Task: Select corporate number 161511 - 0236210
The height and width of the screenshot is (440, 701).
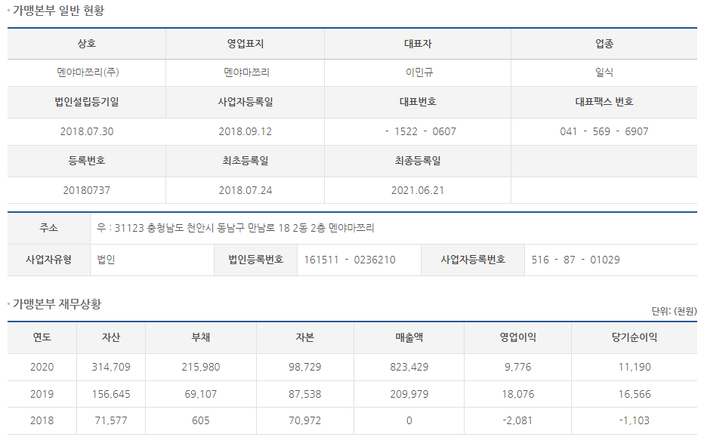Action: tap(350, 260)
